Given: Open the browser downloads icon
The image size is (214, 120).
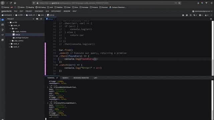Looking at the screenshot, I should coord(198,3).
